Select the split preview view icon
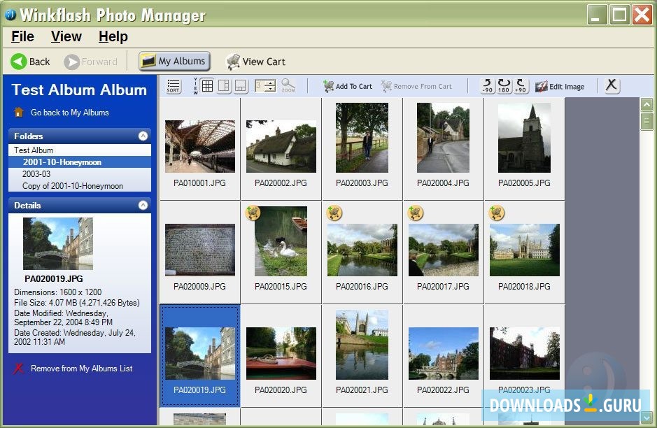 225,85
